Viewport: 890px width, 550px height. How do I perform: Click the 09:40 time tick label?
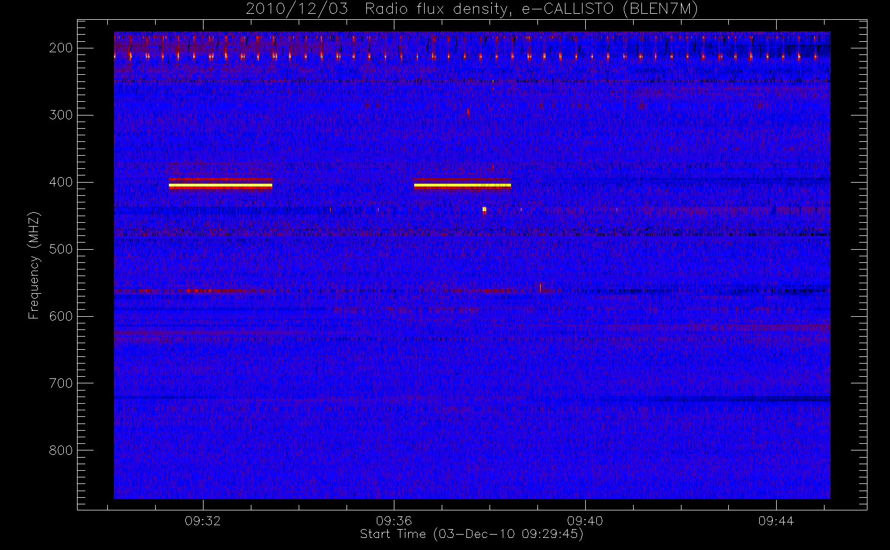585,521
